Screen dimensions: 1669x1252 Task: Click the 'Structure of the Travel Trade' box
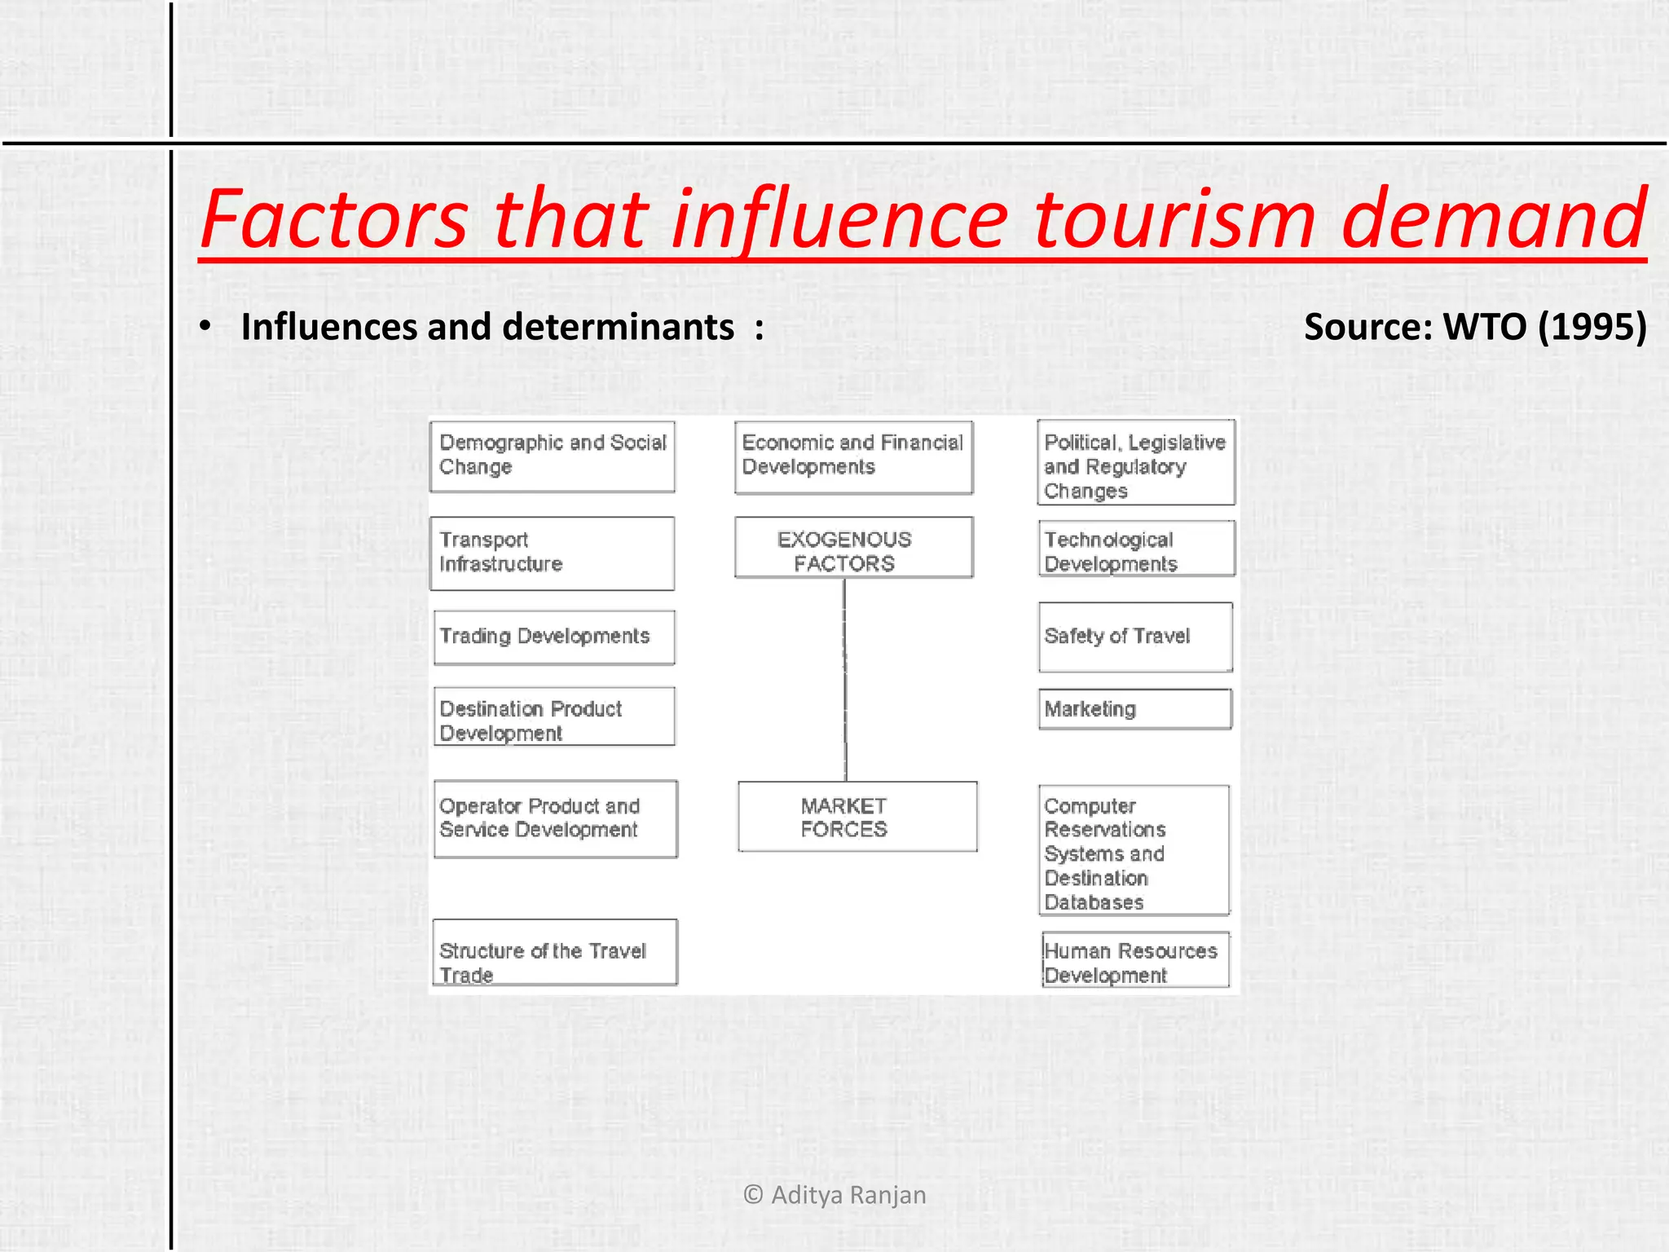pyautogui.click(x=555, y=952)
